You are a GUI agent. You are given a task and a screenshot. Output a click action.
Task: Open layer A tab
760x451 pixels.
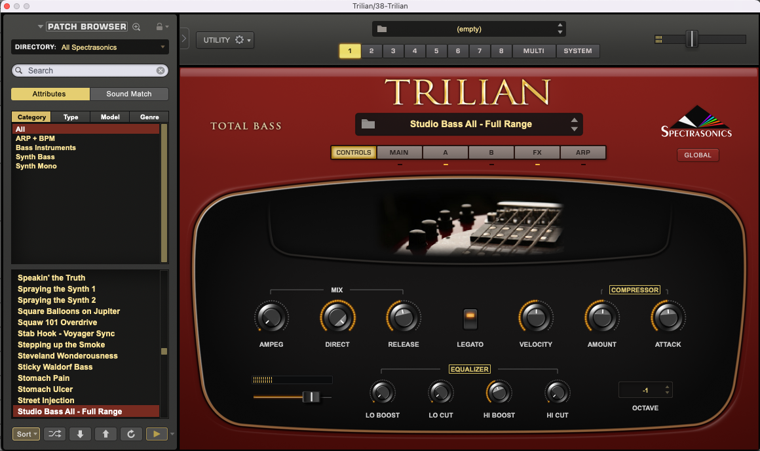point(446,152)
